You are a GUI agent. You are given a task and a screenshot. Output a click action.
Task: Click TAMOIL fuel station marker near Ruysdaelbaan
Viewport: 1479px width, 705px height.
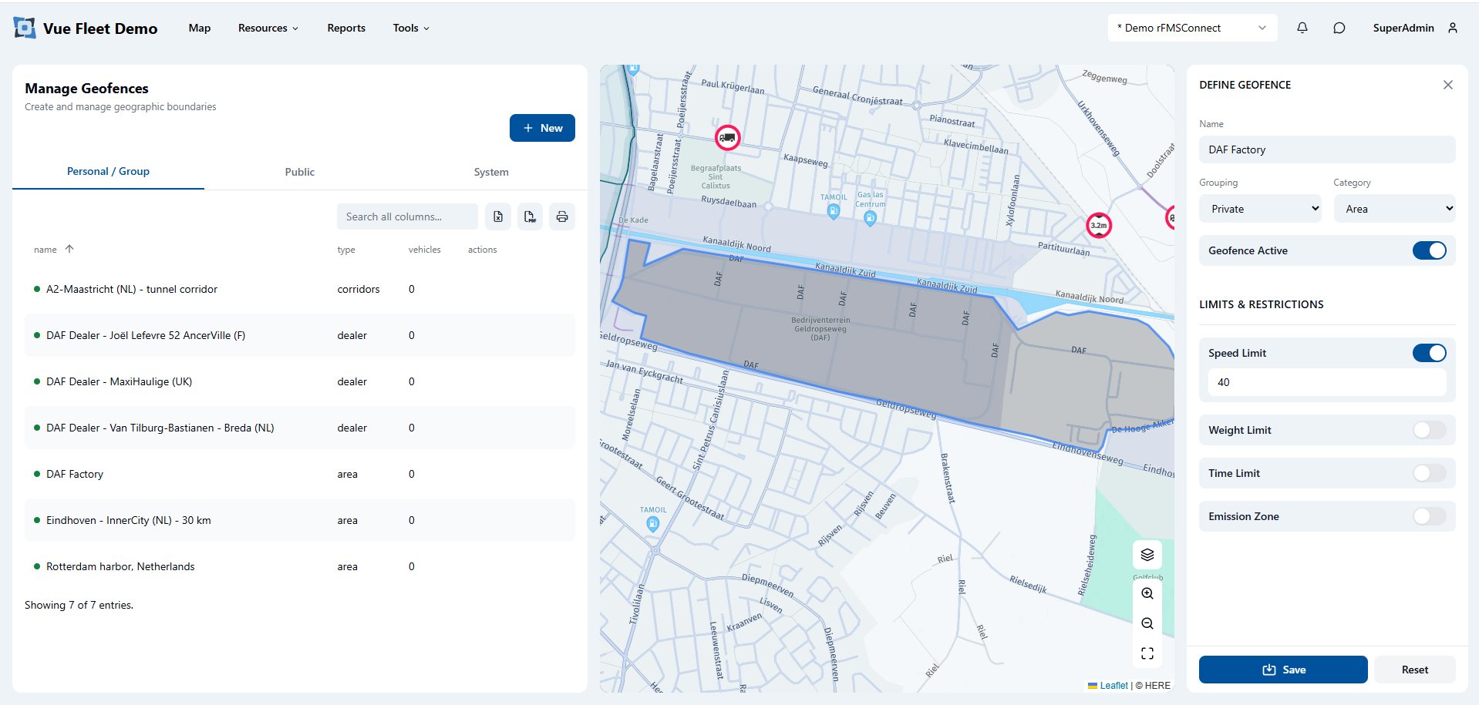coord(834,212)
